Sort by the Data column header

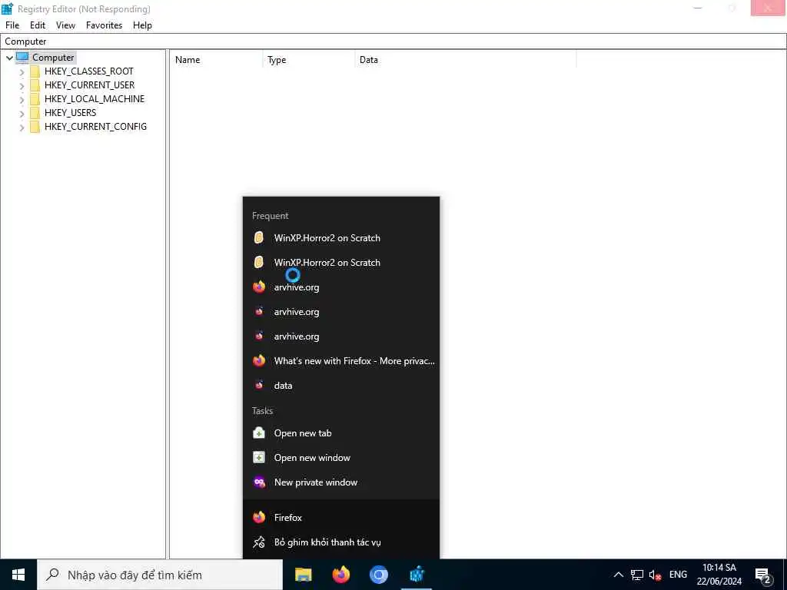click(x=465, y=60)
